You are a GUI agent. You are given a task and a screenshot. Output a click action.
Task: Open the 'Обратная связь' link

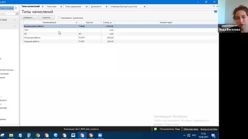191,129
